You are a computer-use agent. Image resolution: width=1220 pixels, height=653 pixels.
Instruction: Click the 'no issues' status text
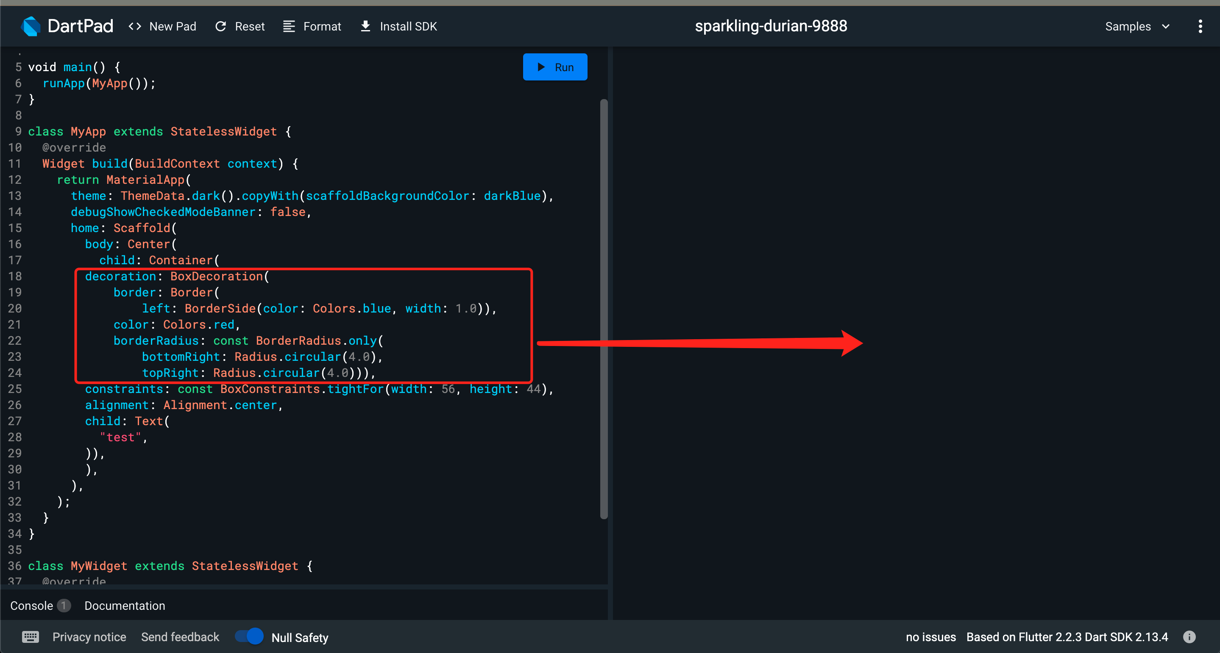(x=930, y=637)
